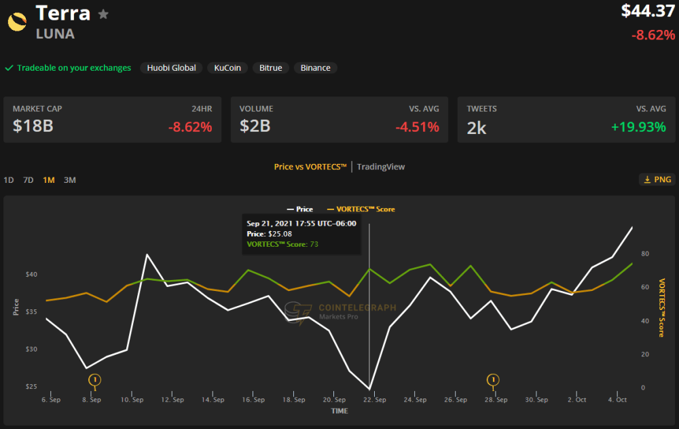The image size is (679, 429).
Task: Switch to Price vs VORTECS chart tab
Action: click(310, 167)
